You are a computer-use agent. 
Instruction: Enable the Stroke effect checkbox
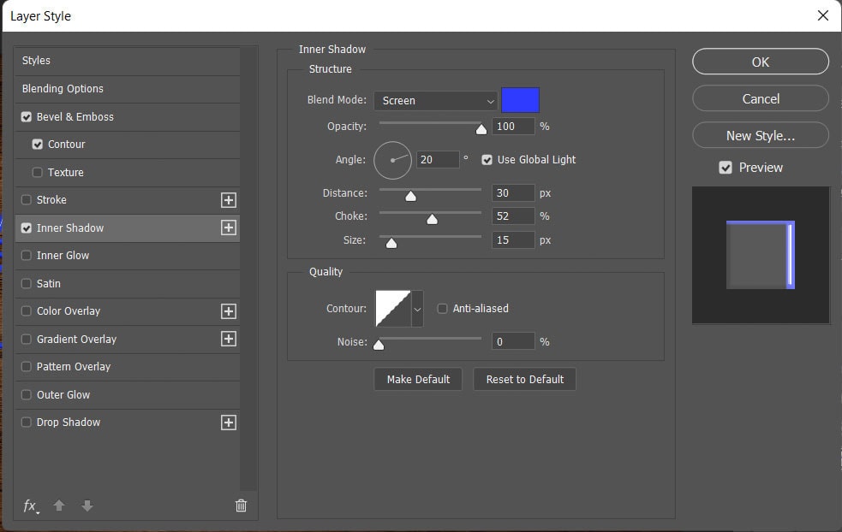[27, 199]
